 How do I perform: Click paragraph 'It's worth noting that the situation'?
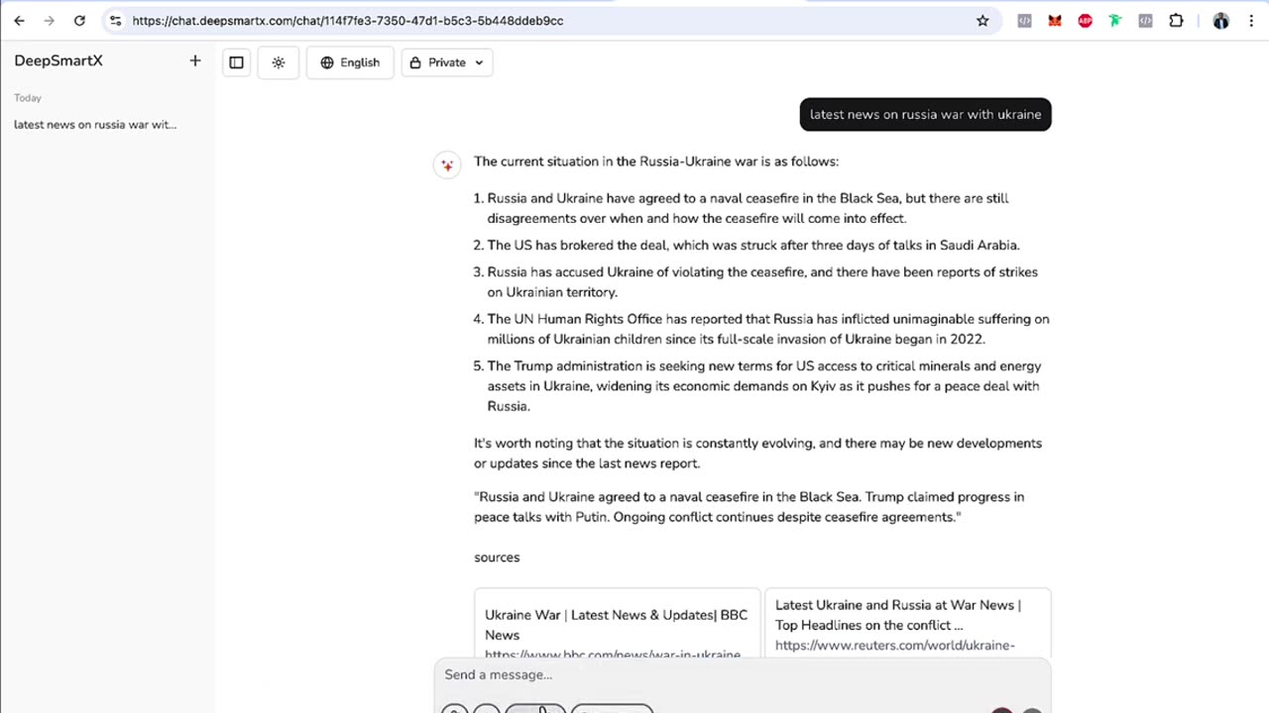[757, 453]
